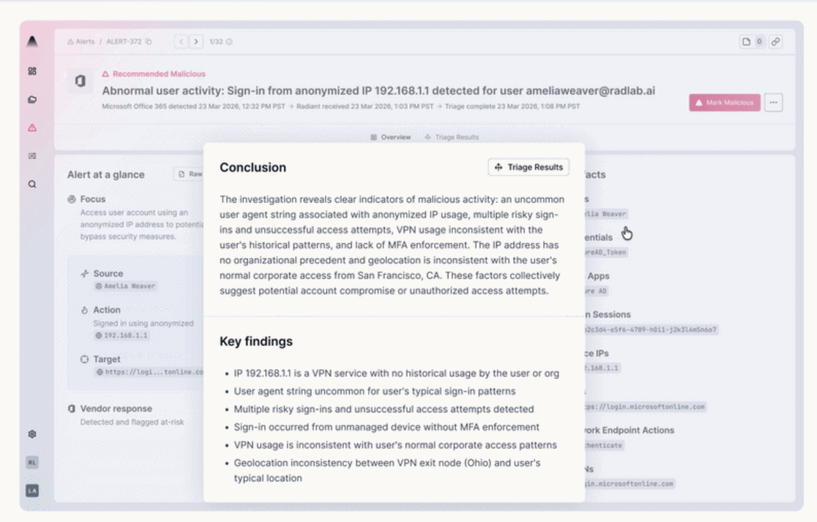Open the list filter icon in sidebar

click(32, 156)
